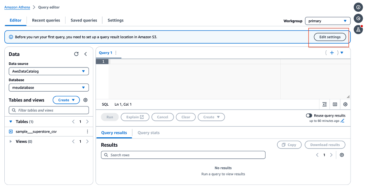This screenshot has height=195, width=365.
Task: Add a new query tab
Action: point(332,53)
